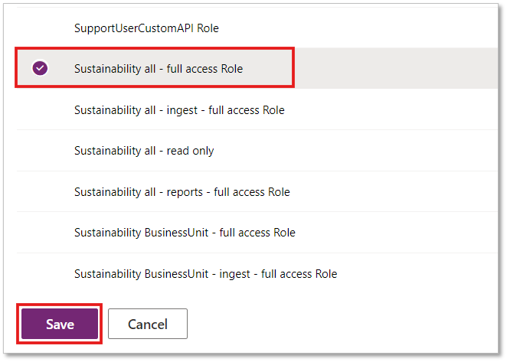
Task: Tick checkbox area beside BusinessUnit - ingest role
Action: coord(40,274)
